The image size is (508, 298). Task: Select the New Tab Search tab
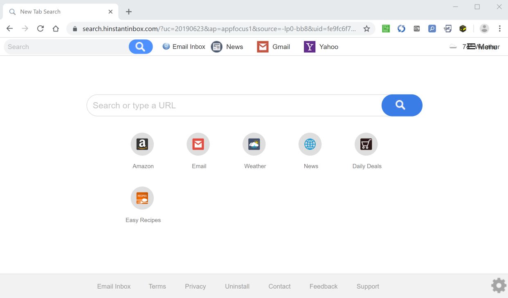(61, 11)
